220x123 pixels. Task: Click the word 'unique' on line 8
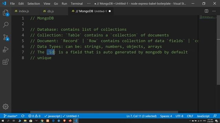44,58
